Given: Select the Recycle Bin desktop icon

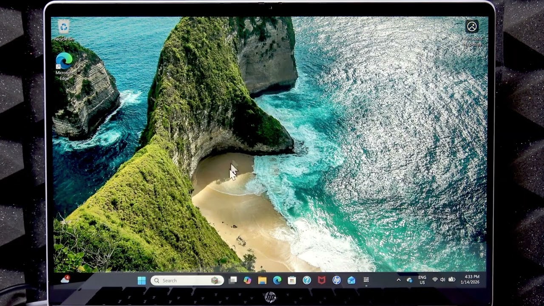Looking at the screenshot, I should [x=64, y=30].
